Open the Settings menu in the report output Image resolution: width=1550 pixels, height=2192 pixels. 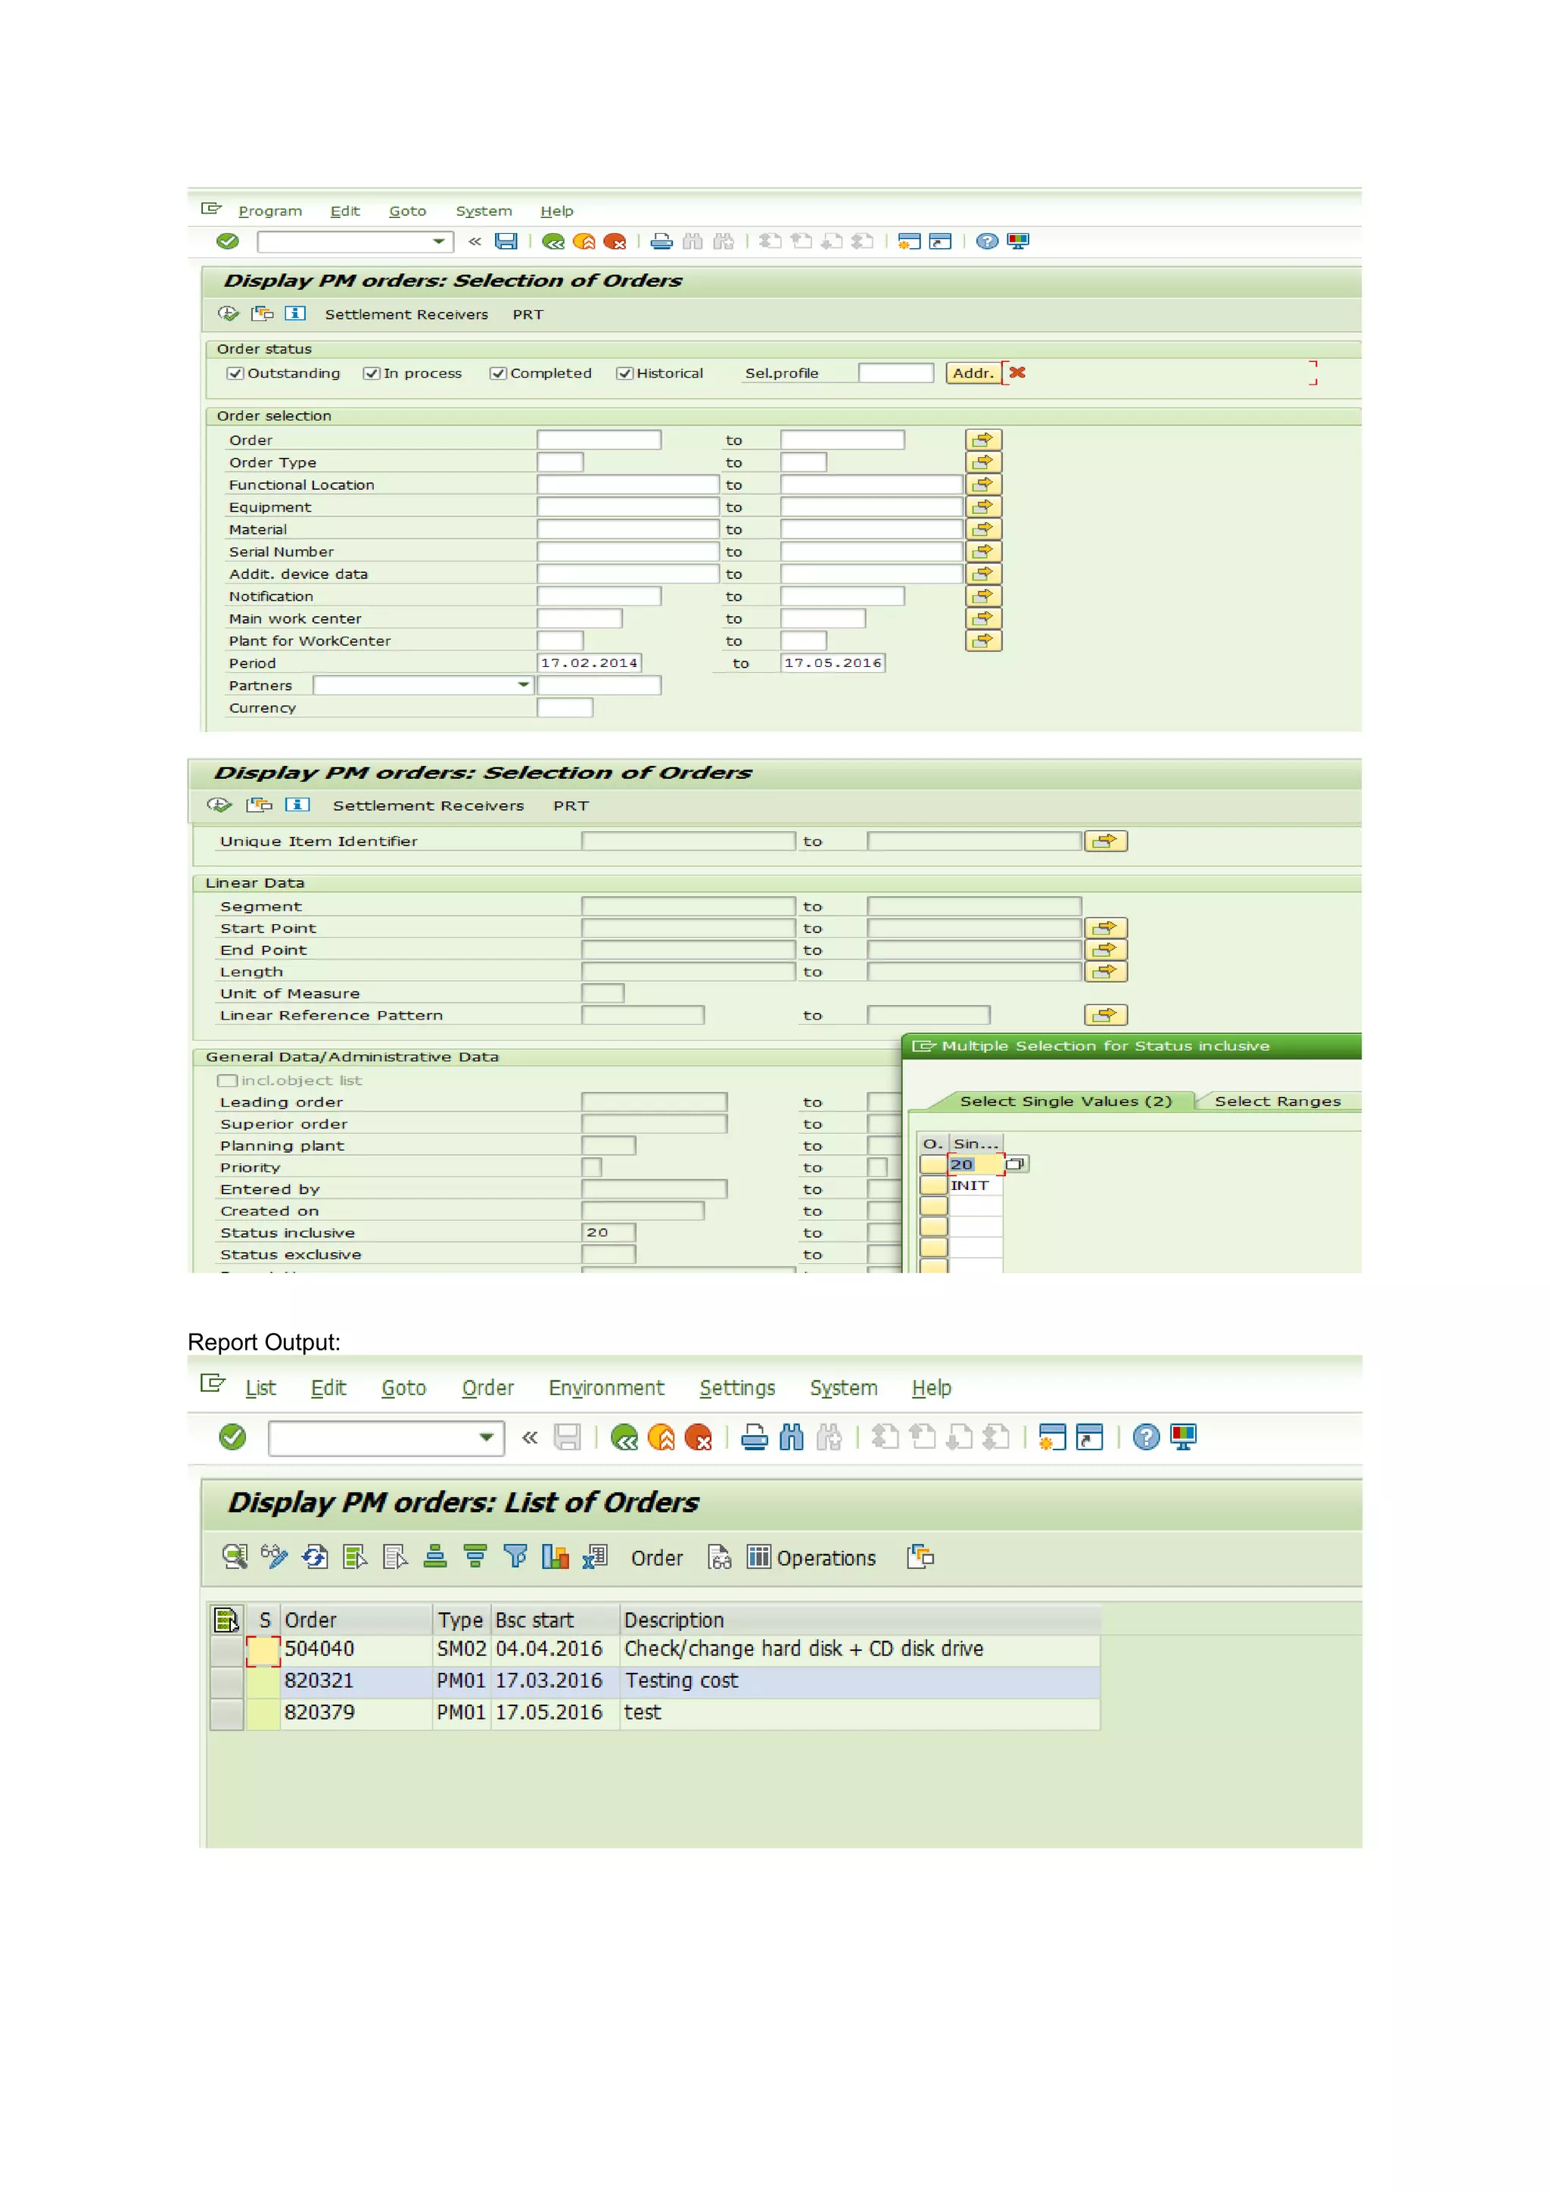737,1387
